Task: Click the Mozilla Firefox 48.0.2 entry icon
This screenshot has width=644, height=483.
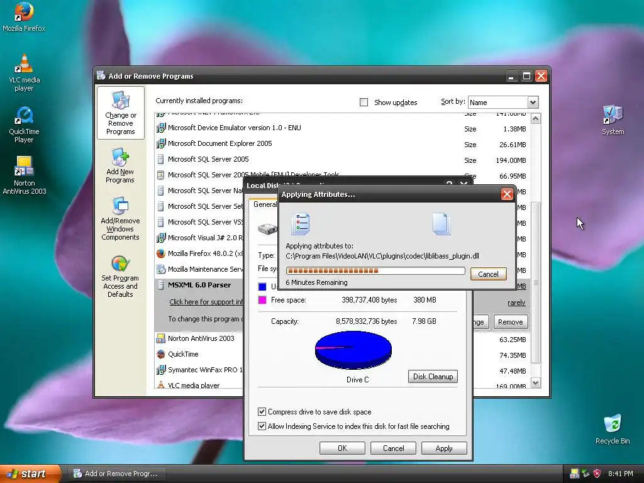Action: (160, 253)
